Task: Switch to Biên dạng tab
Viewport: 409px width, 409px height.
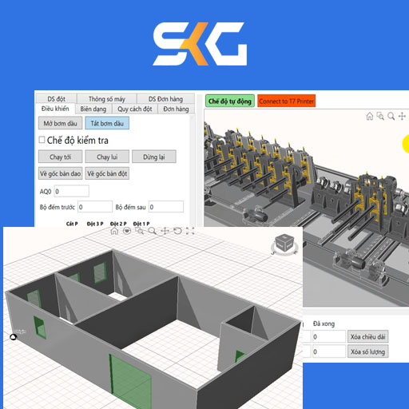Action: pos(93,109)
